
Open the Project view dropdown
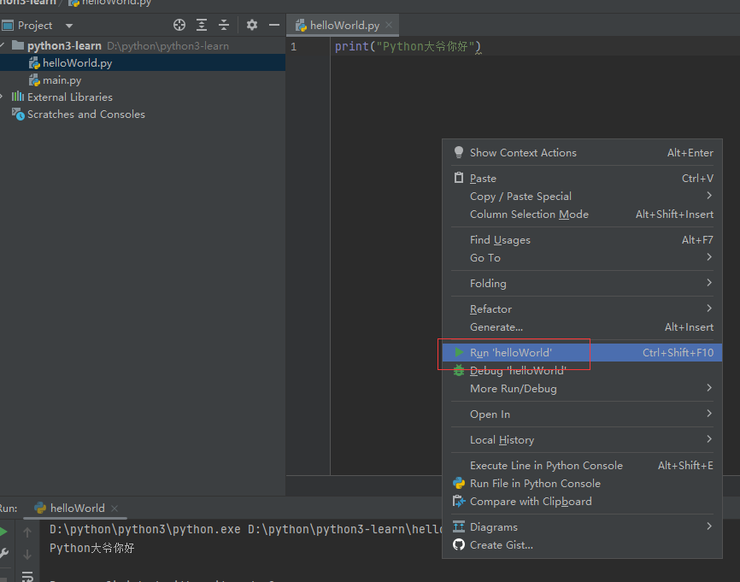pos(69,26)
